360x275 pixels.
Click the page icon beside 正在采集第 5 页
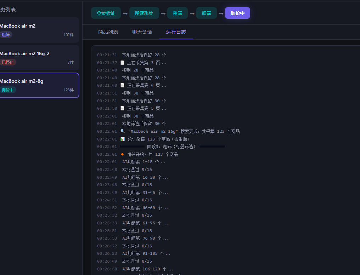(x=122, y=108)
